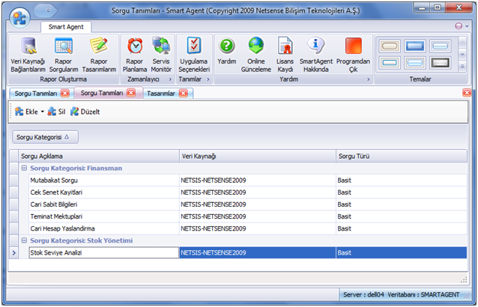Close the first Sorgu Tanımları tab

tap(65, 93)
